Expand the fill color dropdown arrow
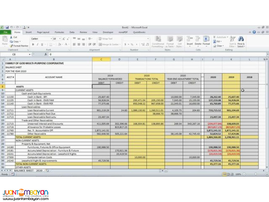Viewport: 269px width, 202px height. [63, 44]
